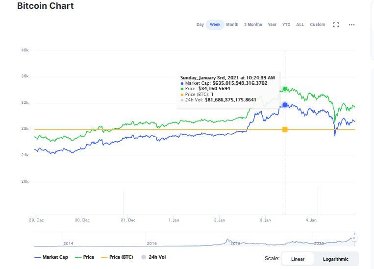
Task: Select the Week time range
Action: [x=215, y=24]
